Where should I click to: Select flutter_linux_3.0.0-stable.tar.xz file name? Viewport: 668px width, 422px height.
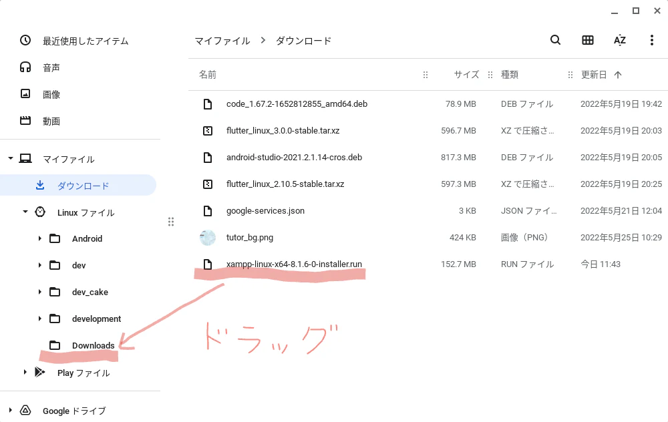pyautogui.click(x=283, y=131)
